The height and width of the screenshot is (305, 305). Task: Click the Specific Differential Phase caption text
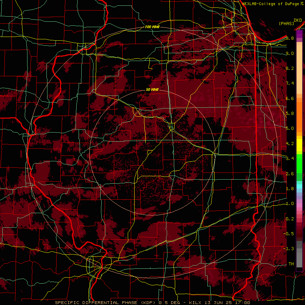[152, 303]
